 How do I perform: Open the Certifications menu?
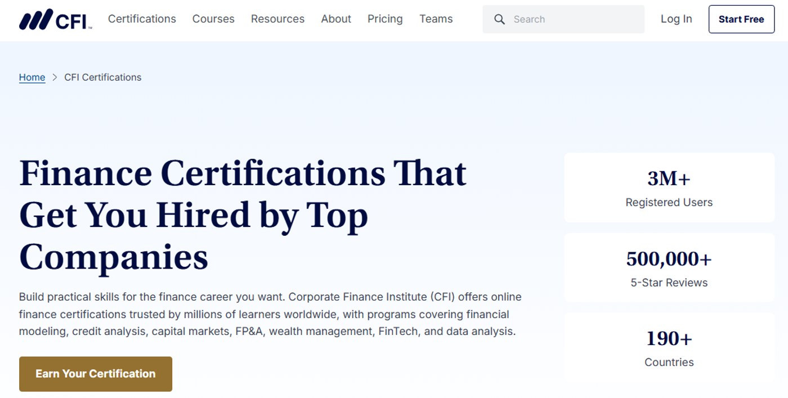[x=142, y=19]
